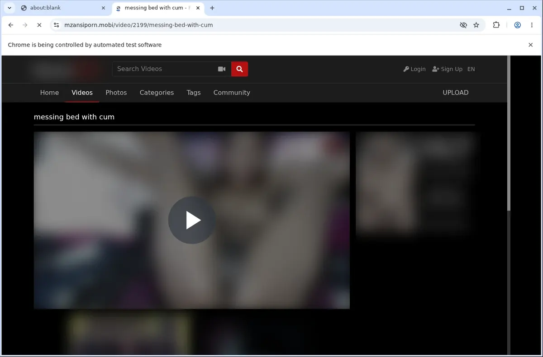Screen dimensions: 543x357
Task: Open the Extensions puzzle icon
Action: [496, 25]
